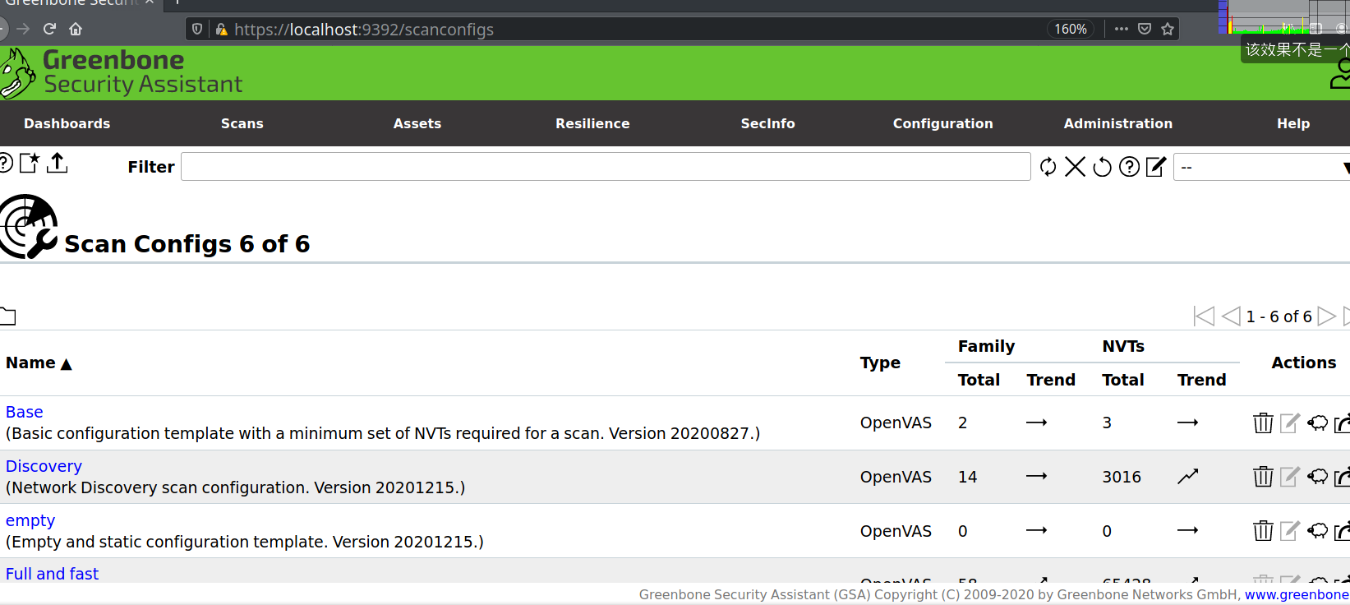
Task: Open the Assets menu
Action: (417, 123)
